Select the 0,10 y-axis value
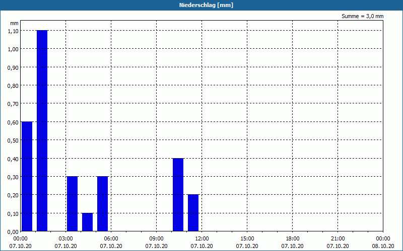403x251 pixels. click(x=13, y=214)
